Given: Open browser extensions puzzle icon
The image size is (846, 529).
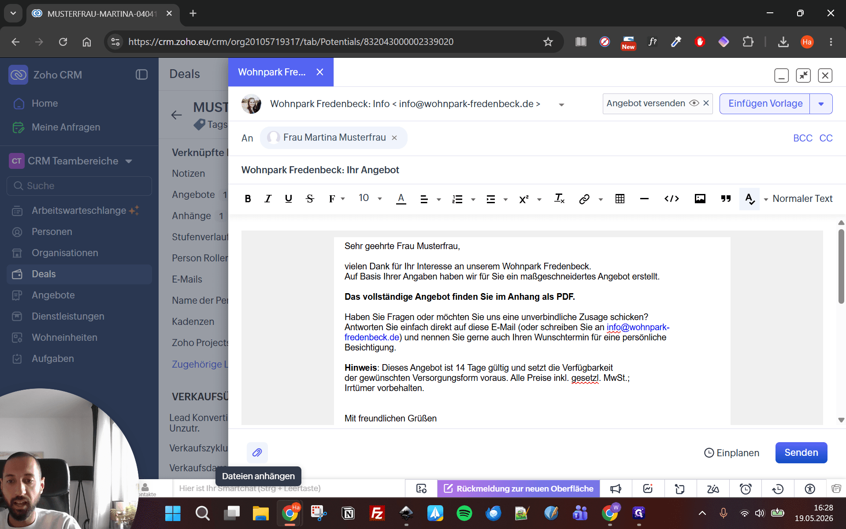Looking at the screenshot, I should pos(748,42).
